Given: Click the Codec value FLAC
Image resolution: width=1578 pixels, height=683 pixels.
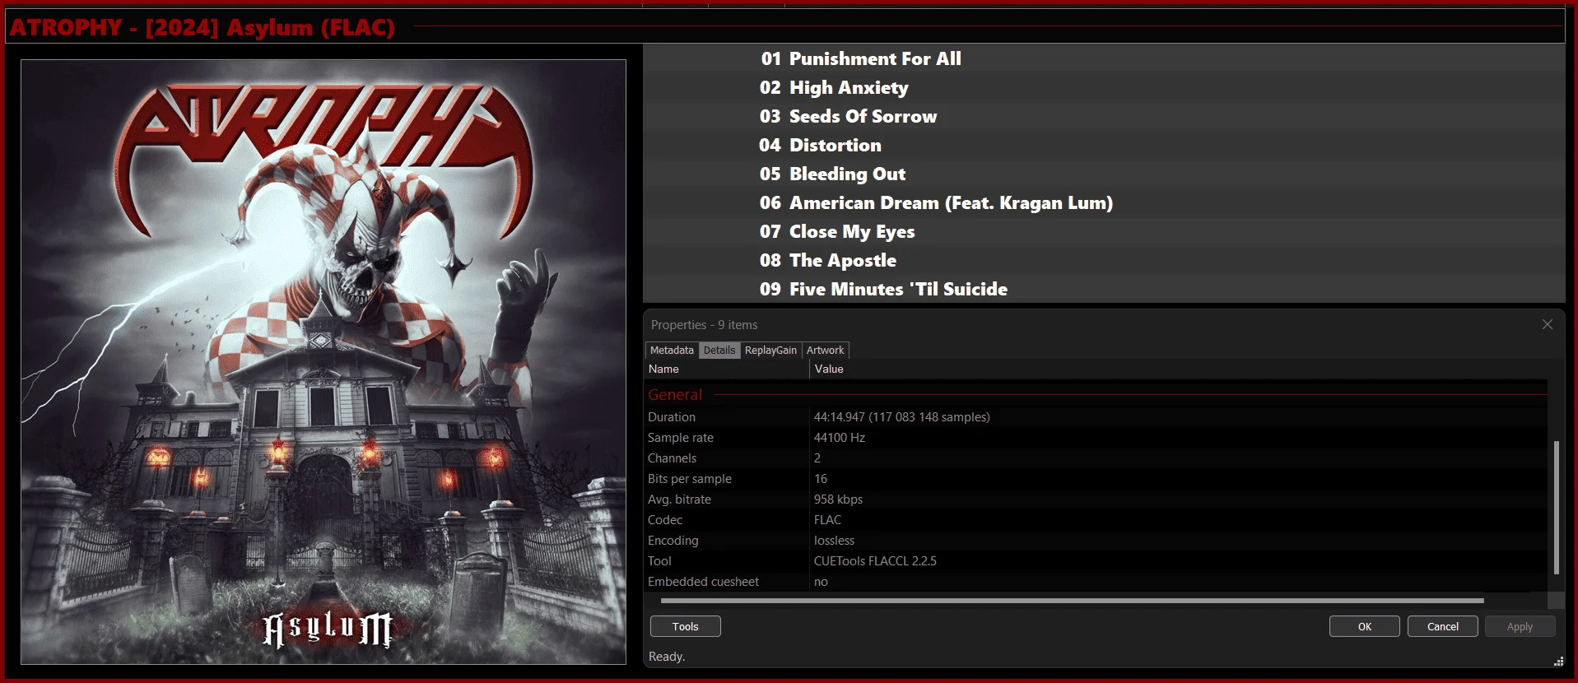Looking at the screenshot, I should 827,520.
